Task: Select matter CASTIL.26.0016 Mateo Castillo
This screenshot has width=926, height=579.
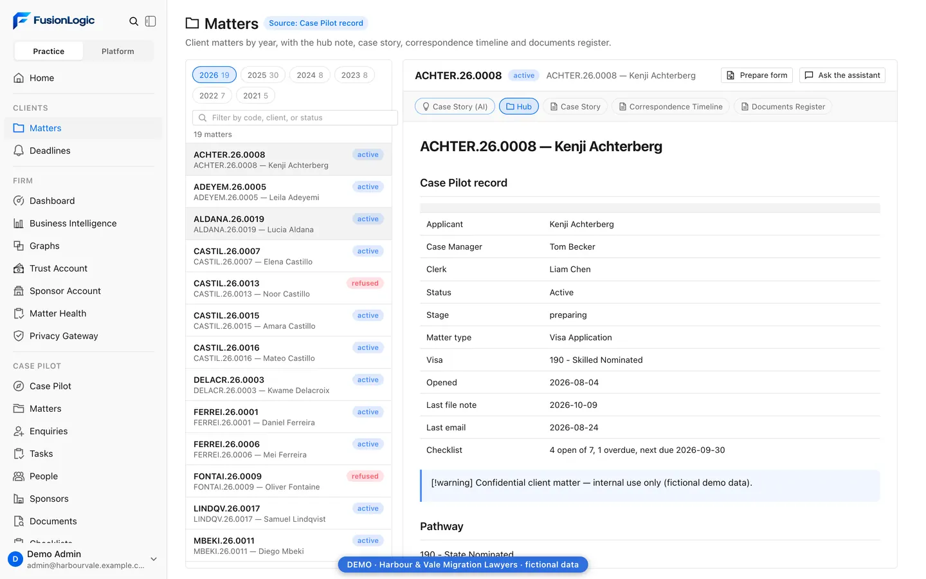Action: pos(289,353)
